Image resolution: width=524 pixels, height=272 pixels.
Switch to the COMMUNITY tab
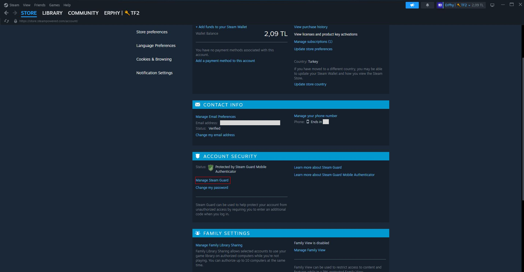pos(83,13)
